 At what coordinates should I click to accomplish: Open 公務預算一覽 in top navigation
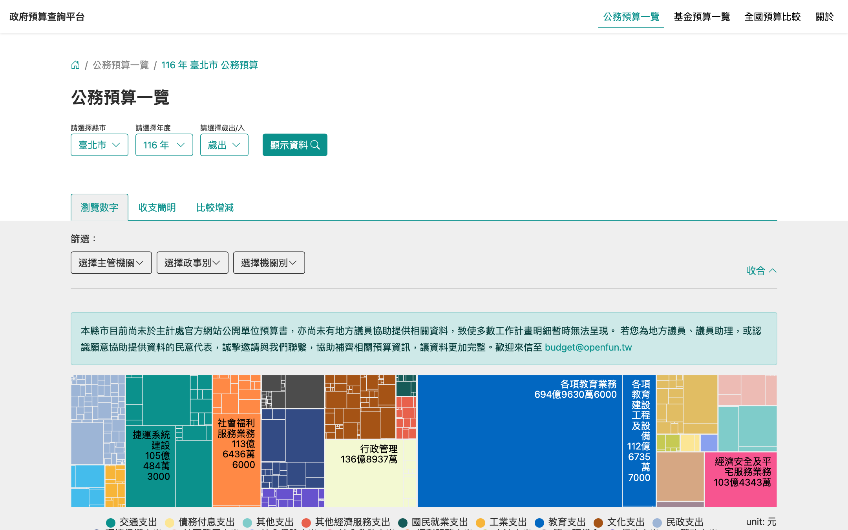[631, 17]
